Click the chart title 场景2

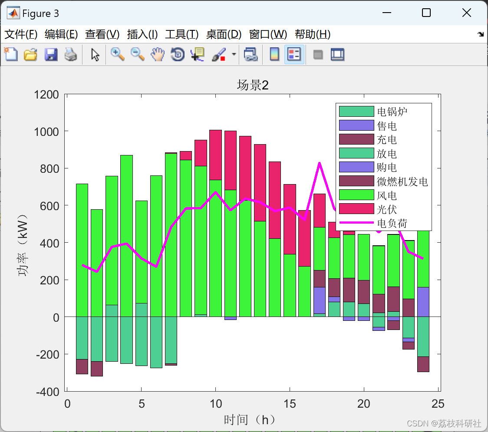(x=253, y=85)
